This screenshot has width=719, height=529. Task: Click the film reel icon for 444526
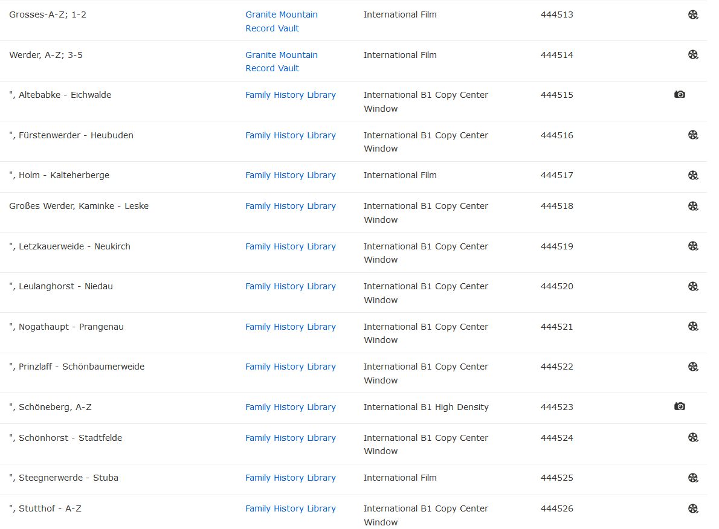693,509
